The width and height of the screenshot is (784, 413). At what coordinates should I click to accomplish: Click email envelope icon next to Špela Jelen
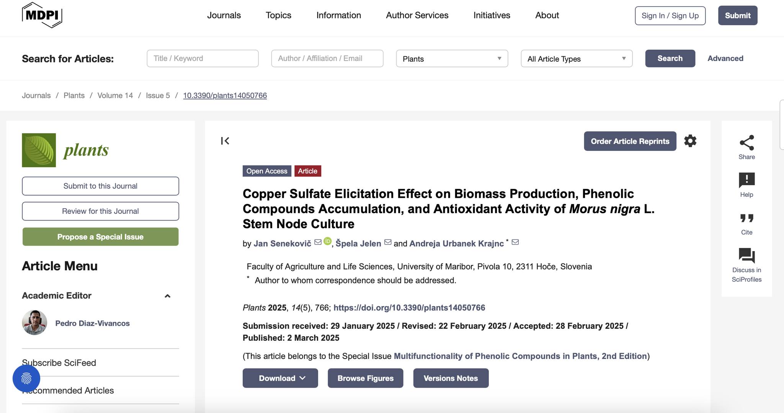pos(388,242)
